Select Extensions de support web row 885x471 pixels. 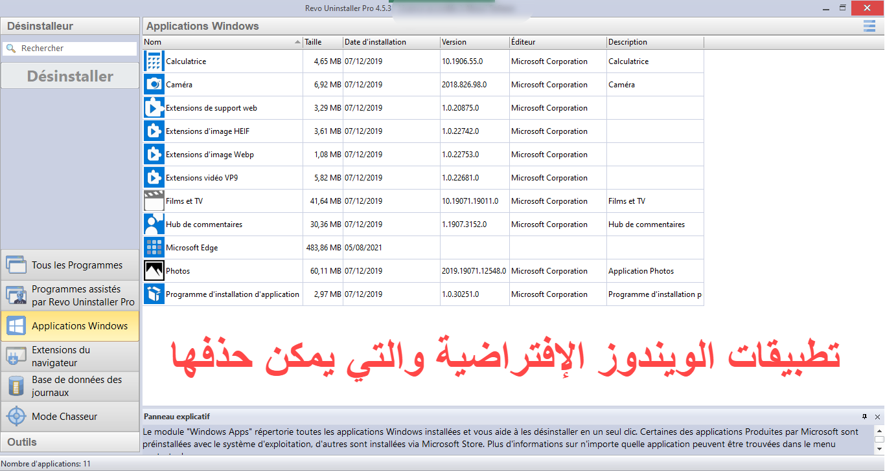423,108
